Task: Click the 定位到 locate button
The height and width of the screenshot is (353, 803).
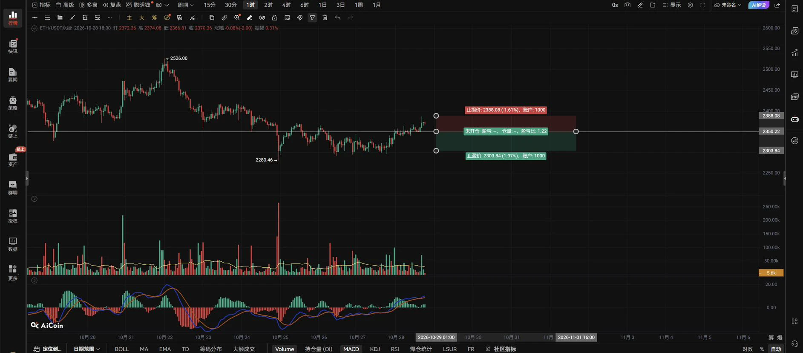Action: click(x=48, y=349)
